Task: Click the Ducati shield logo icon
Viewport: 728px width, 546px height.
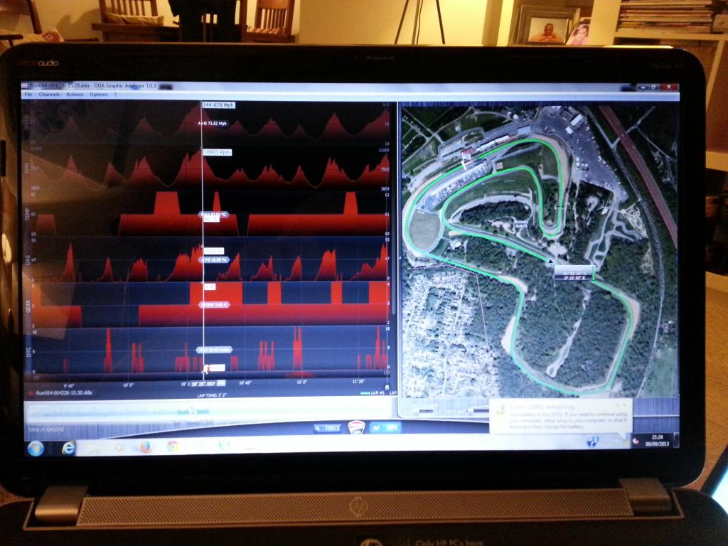Action: click(357, 427)
